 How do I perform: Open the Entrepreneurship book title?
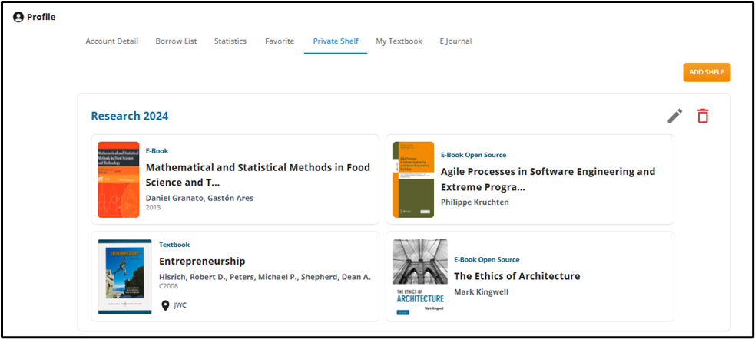point(202,261)
